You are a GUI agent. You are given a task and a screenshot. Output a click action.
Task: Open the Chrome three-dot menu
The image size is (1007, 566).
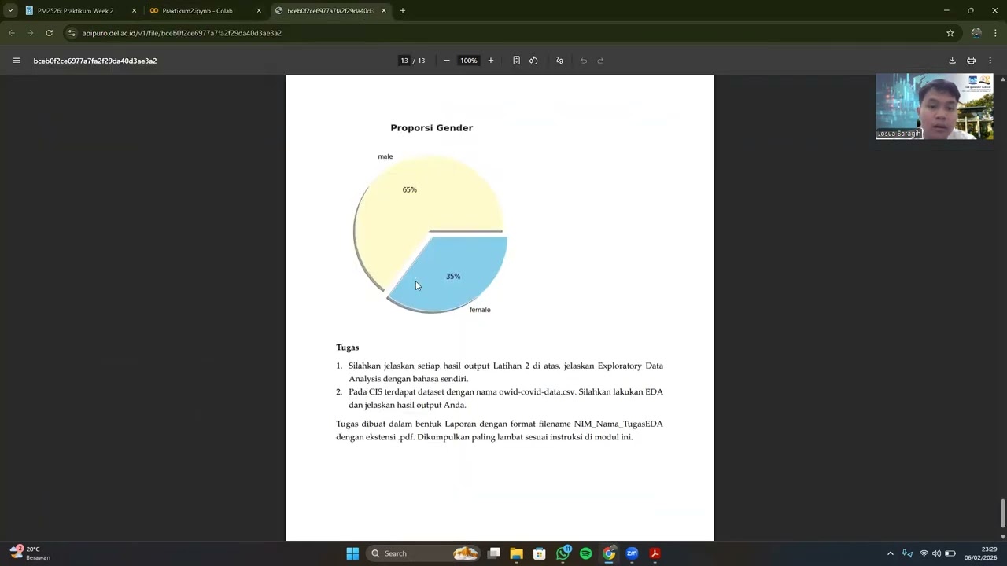(x=995, y=33)
